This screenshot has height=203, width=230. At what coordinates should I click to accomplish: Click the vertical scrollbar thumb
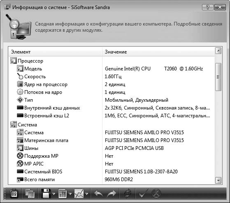click(218, 77)
